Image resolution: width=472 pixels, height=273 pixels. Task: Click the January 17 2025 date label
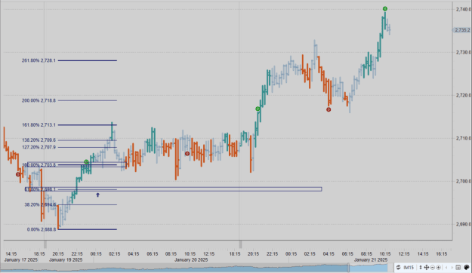tap(21, 259)
